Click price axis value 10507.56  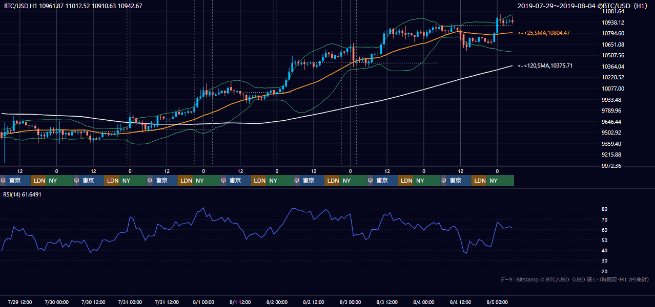(x=613, y=55)
